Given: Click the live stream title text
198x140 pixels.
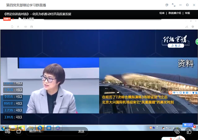Looking at the screenshot, I should (x=38, y=14).
